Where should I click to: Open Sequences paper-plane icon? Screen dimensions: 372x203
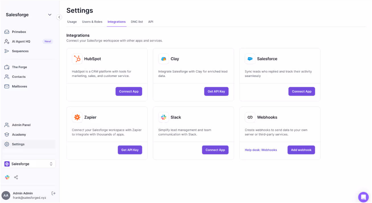(7, 51)
